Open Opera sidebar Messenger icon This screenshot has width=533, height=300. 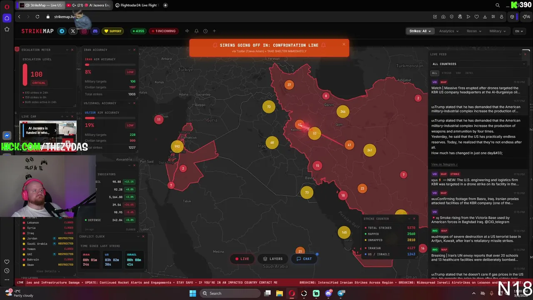[x=7, y=135]
